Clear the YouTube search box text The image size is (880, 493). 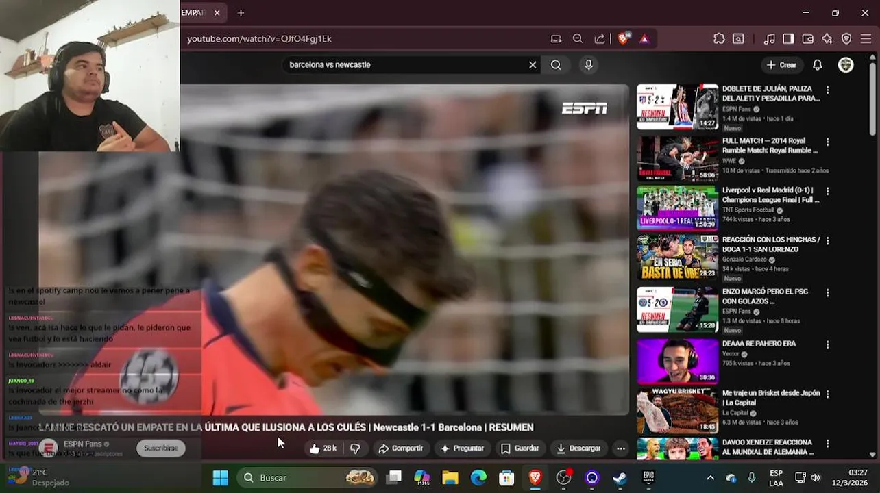point(533,65)
